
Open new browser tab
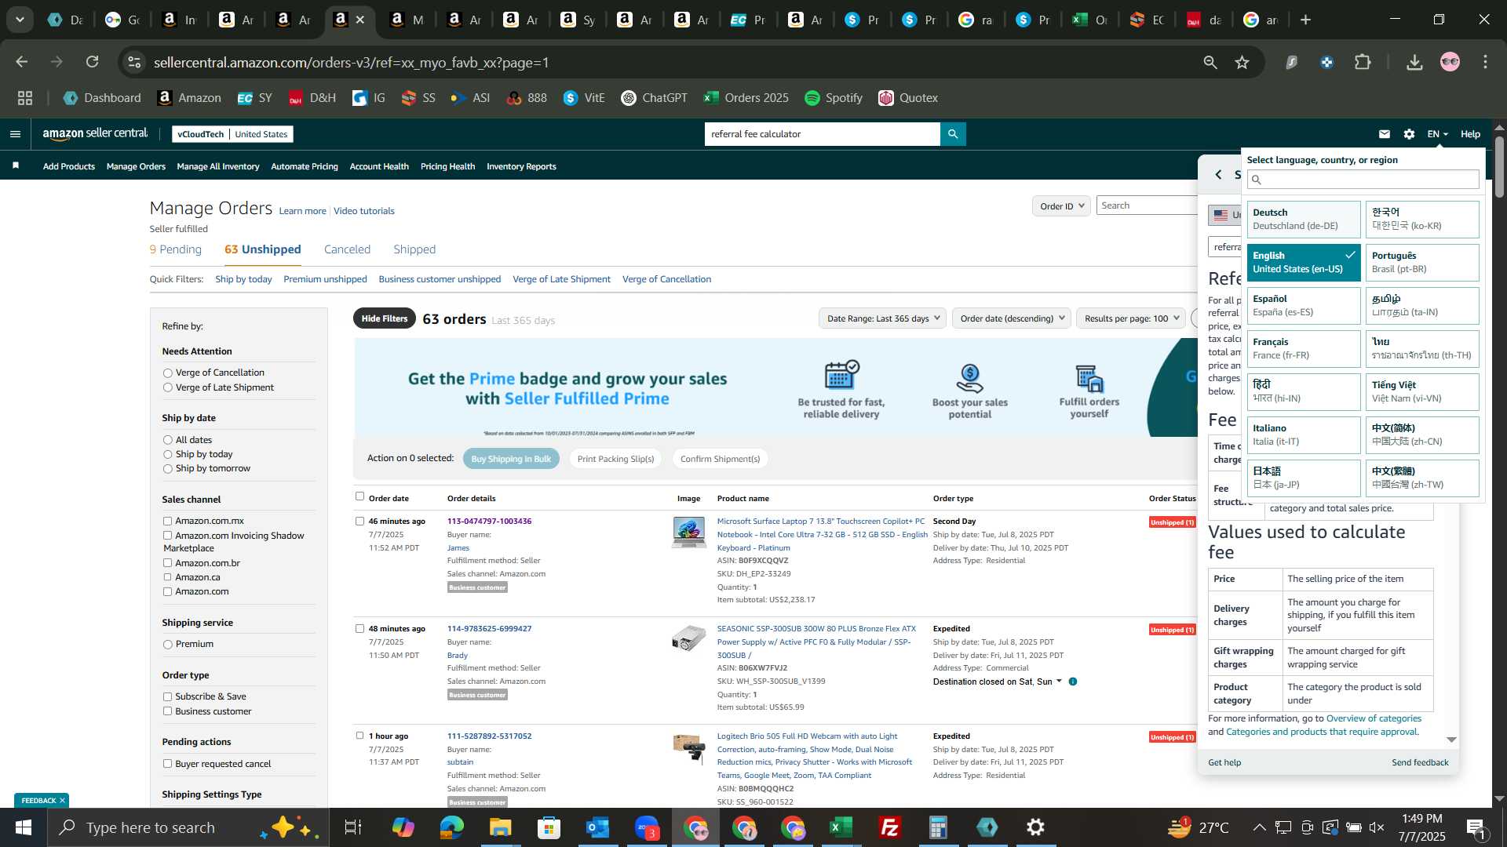1306,20
